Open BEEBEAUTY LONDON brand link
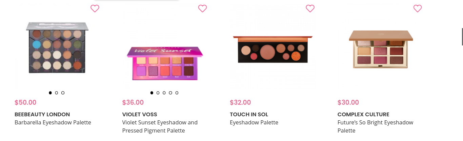The image size is (463, 141). [x=42, y=115]
